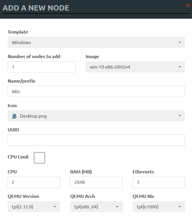Click the Number of nodes to add field

(x=42, y=67)
